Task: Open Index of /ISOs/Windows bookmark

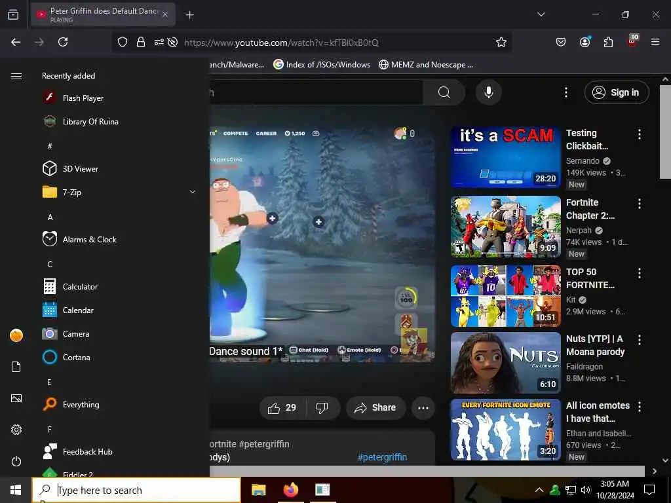Action: [x=322, y=65]
